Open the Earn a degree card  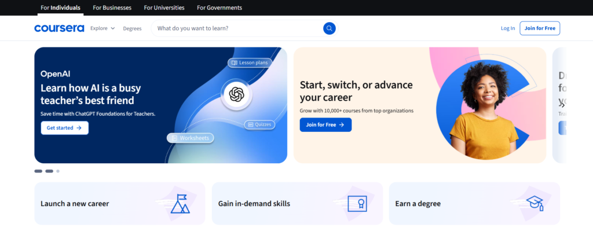[474, 204]
